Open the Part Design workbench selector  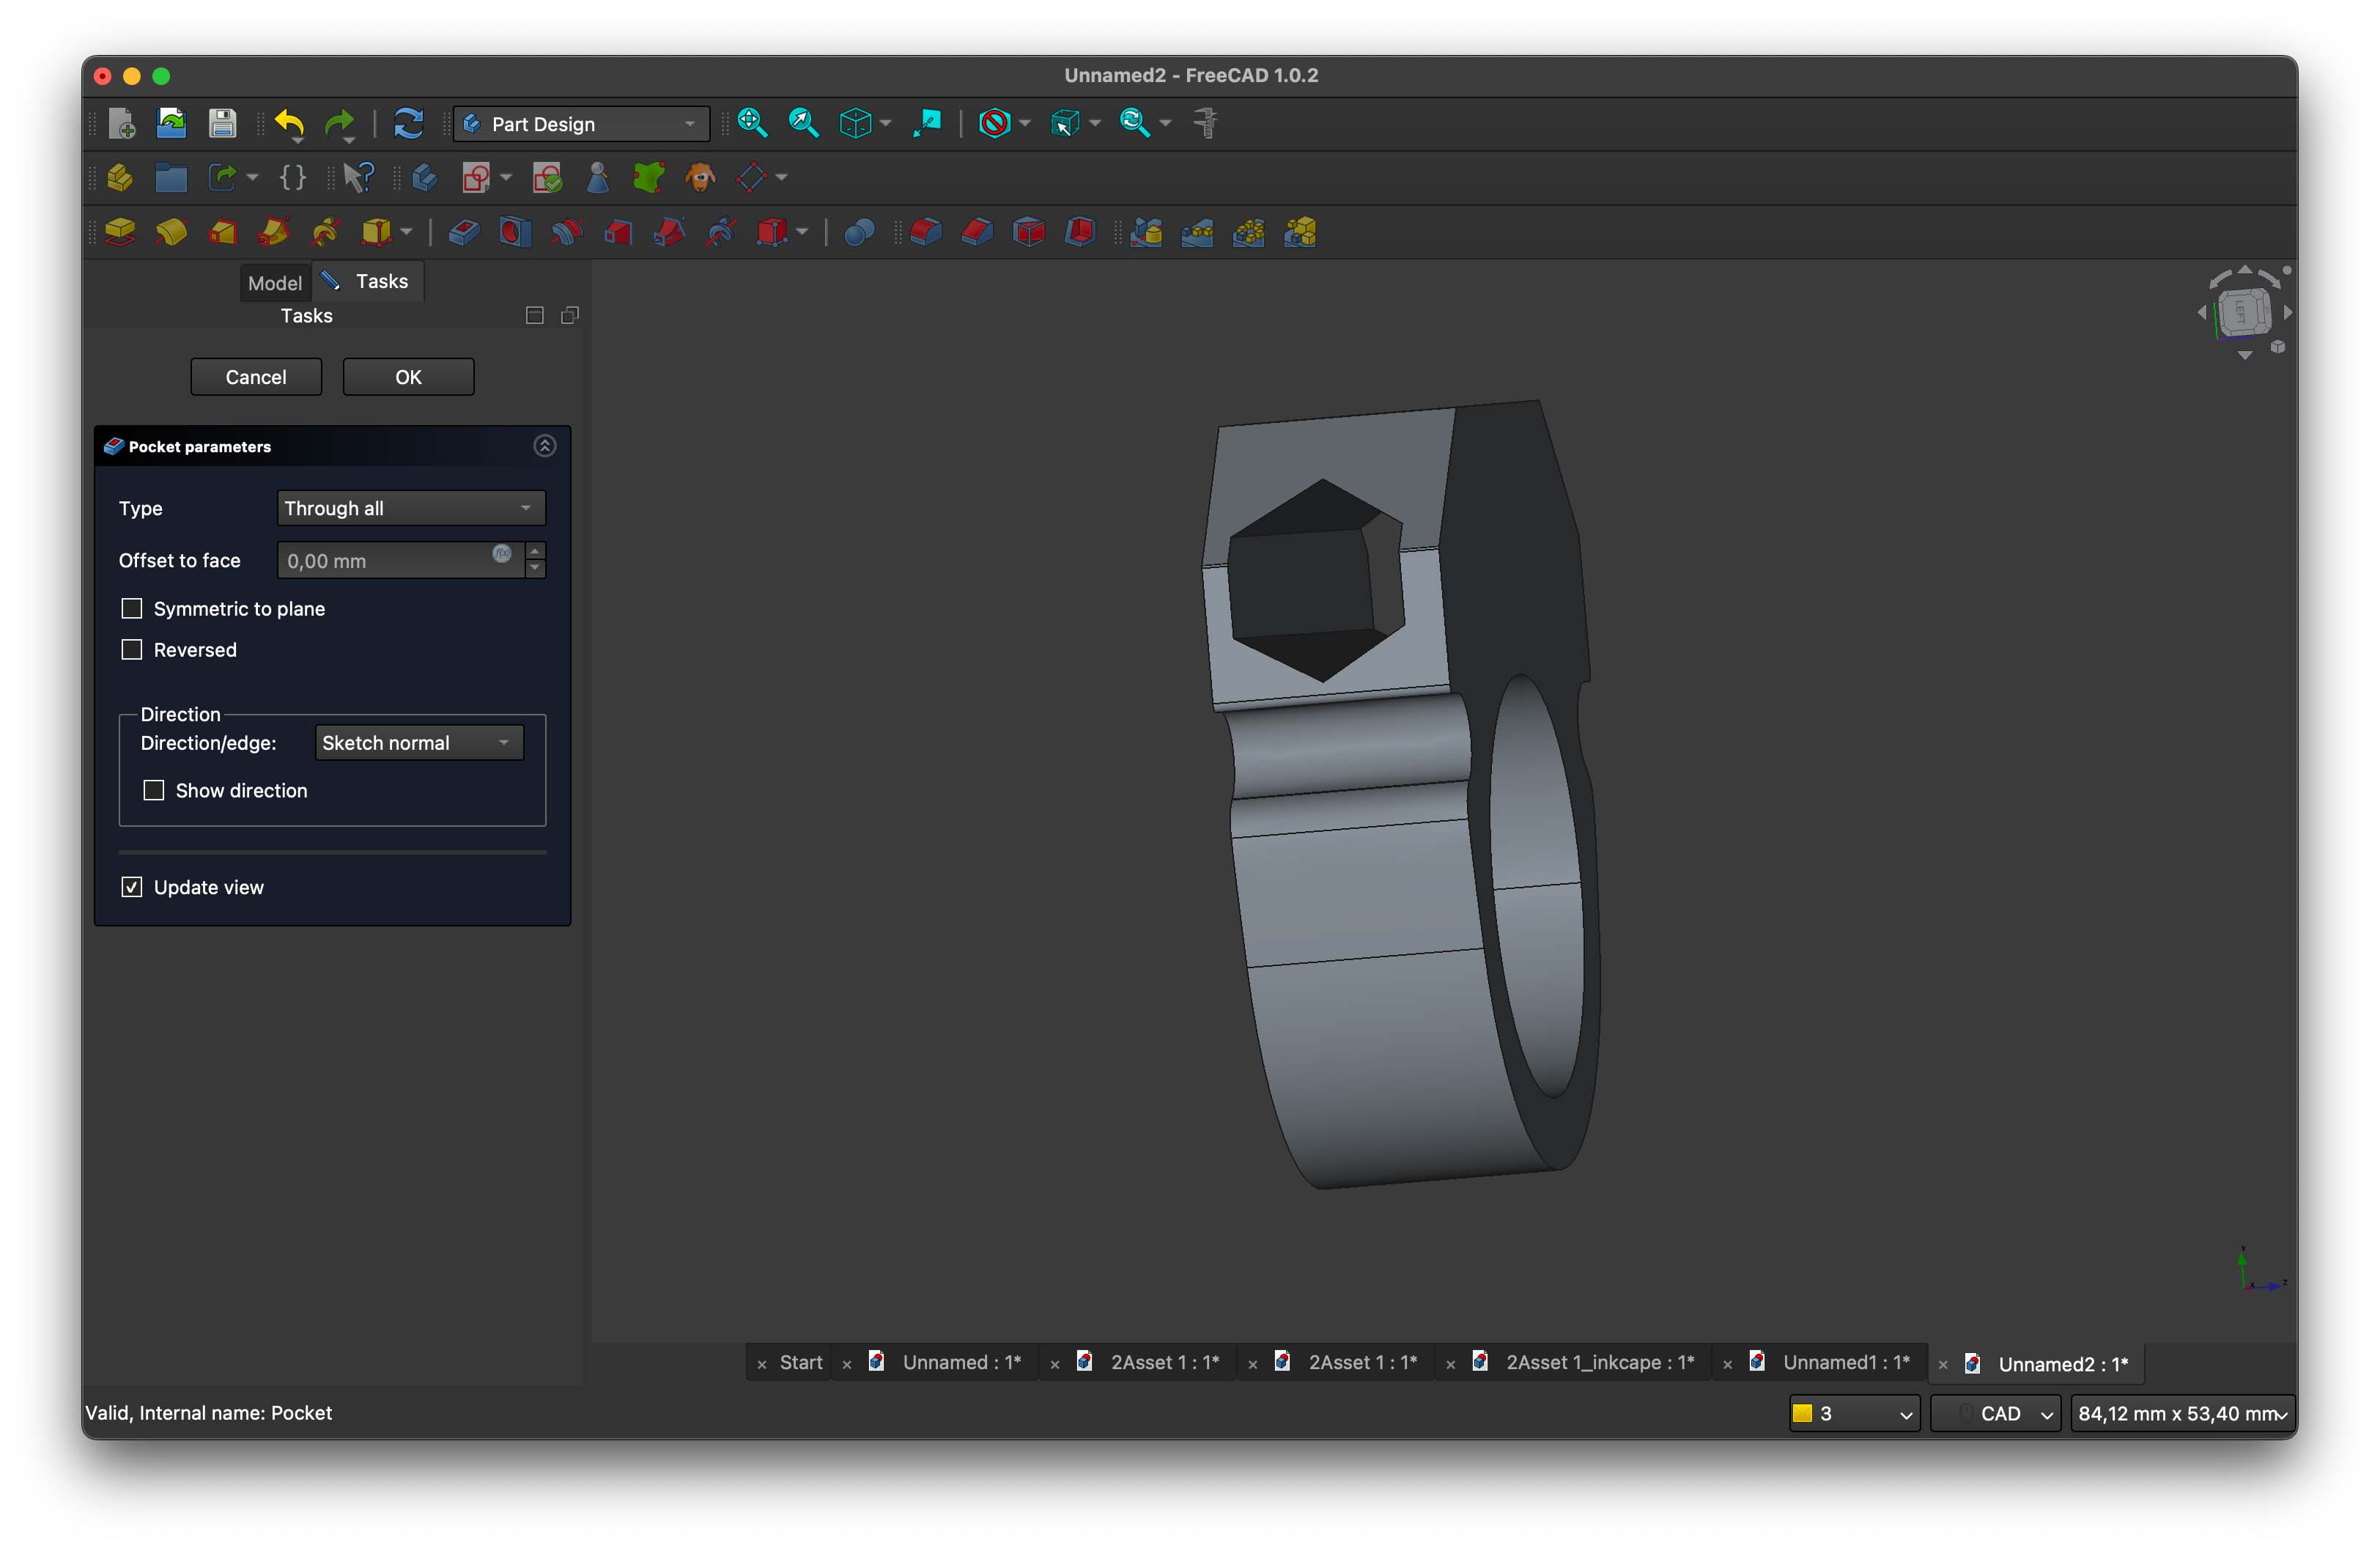pyautogui.click(x=580, y=124)
